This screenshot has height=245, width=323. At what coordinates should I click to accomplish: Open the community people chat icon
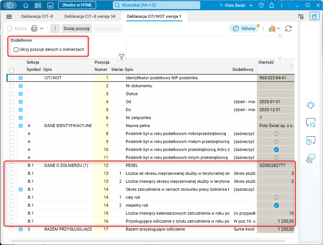coord(310,158)
